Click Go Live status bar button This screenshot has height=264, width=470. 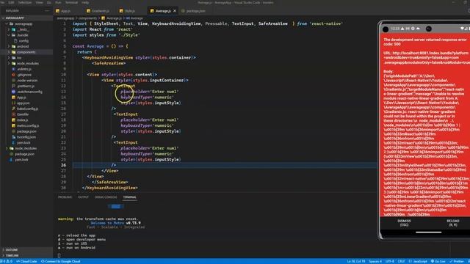pyautogui.click(x=438, y=261)
